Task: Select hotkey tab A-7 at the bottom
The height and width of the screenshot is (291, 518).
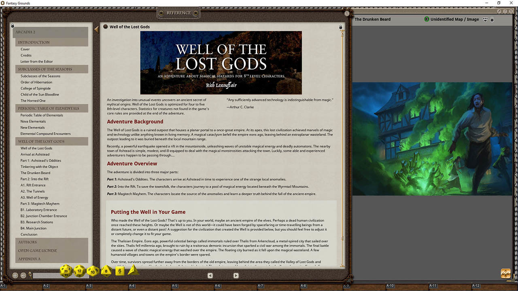Action: click(x=260, y=285)
